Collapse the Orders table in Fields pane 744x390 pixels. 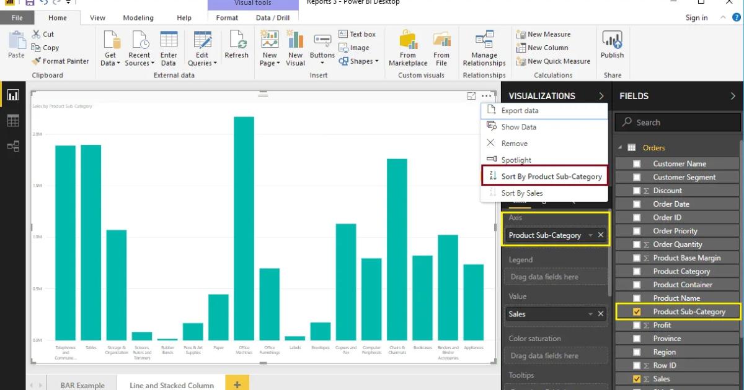pos(619,147)
